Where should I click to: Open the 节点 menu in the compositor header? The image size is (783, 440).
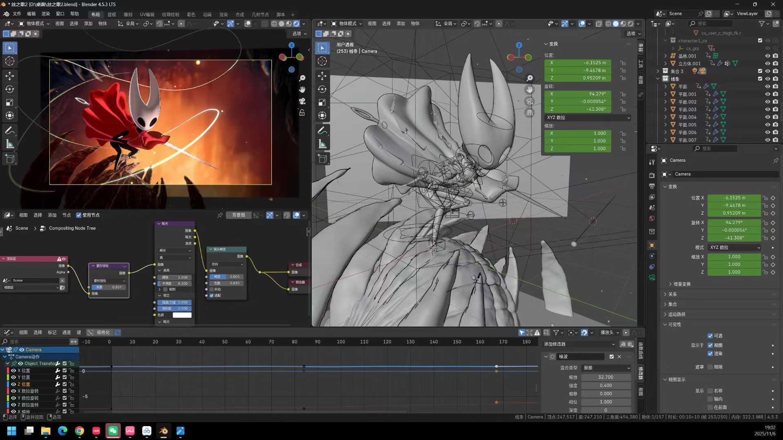coord(67,215)
